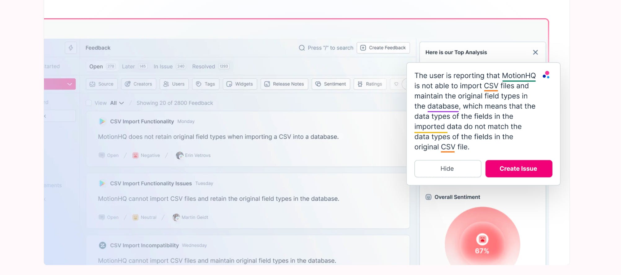Open the Creators filter
Viewport: 621px width, 275px height.
(x=139, y=84)
